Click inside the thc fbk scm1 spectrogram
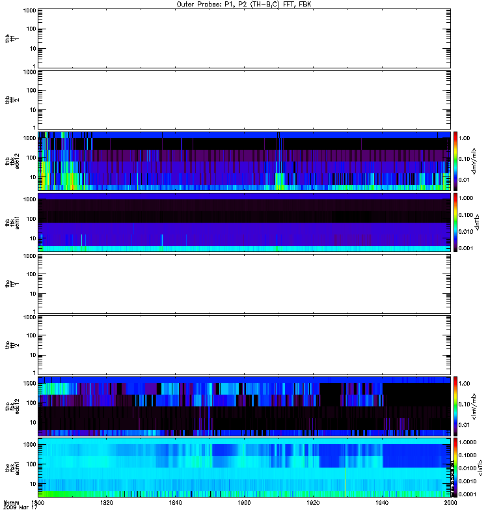This screenshot has width=488, height=521. 244,468
